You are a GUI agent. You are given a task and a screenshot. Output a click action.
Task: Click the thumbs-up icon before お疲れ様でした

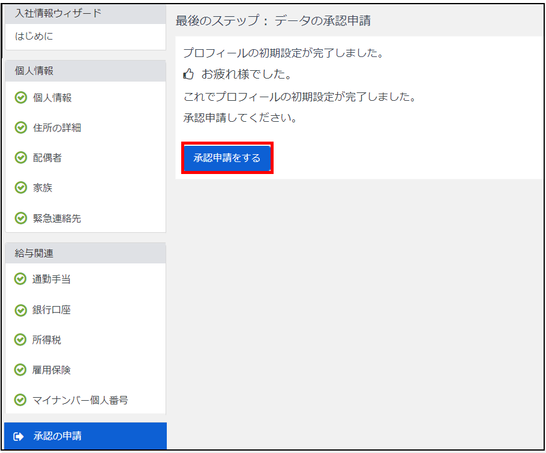188,74
